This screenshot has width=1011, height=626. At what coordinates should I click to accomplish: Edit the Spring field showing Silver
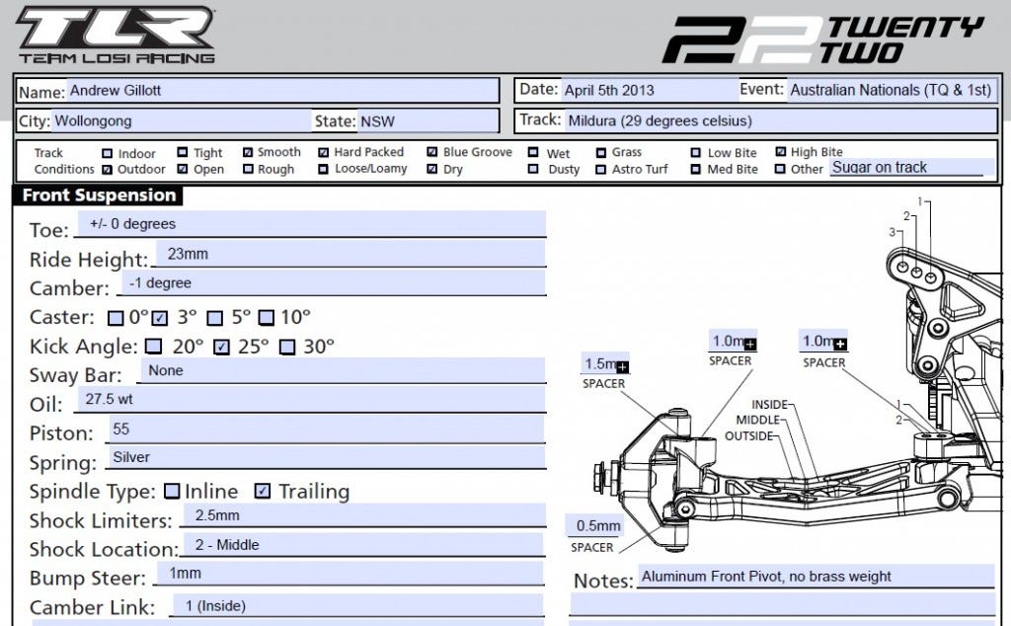coord(326,458)
